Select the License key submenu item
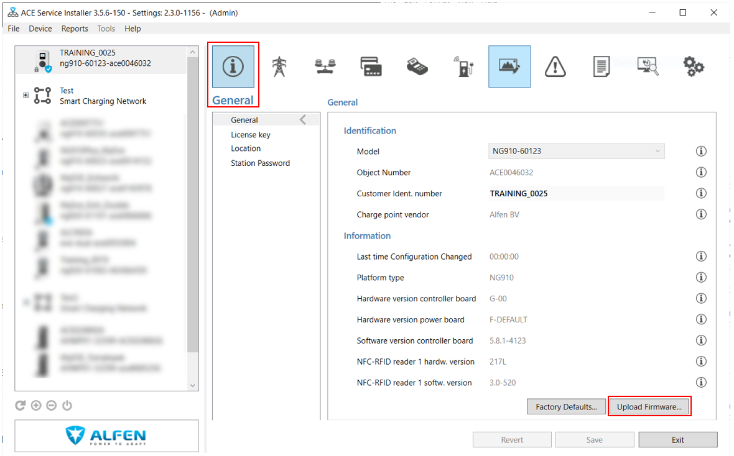 251,135
